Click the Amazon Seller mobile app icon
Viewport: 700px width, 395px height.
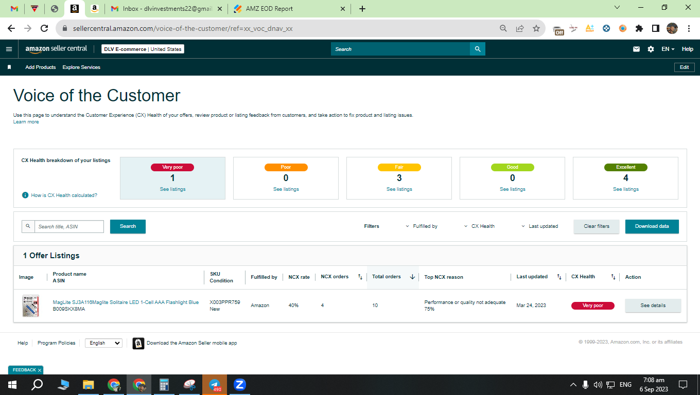pos(138,343)
